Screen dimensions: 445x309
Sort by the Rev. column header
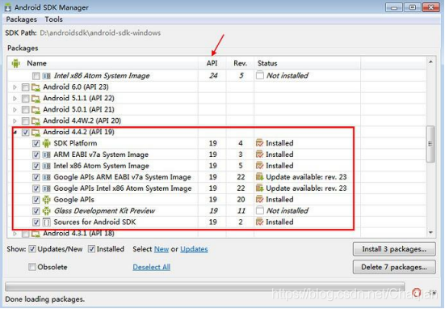point(240,63)
